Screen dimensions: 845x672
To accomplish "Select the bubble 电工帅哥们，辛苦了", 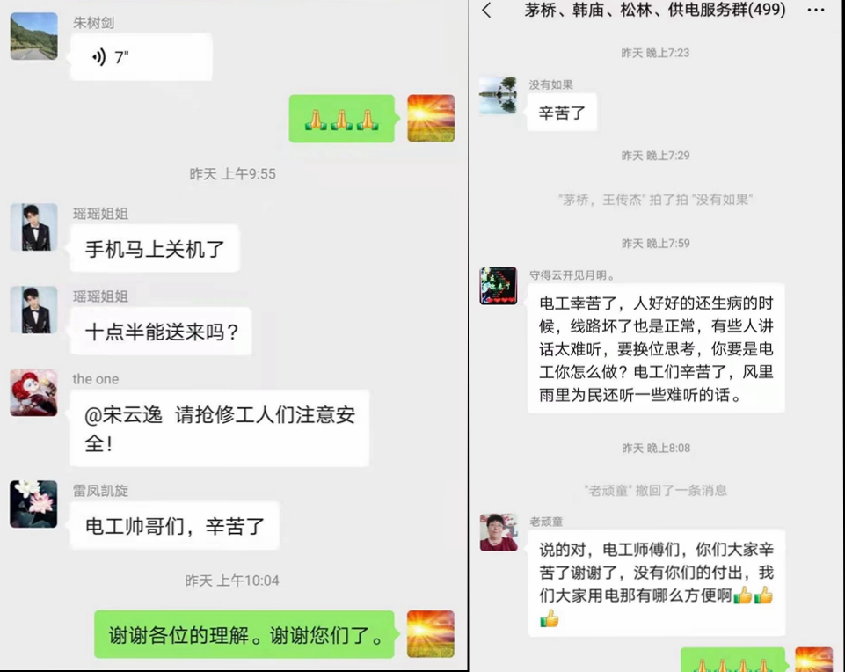I will (x=175, y=526).
